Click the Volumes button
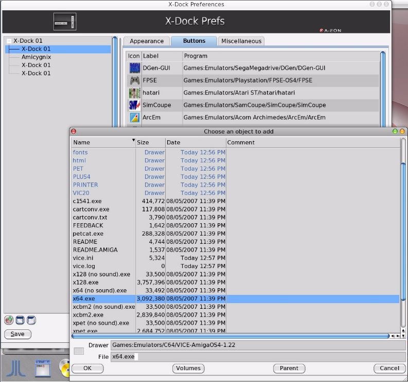Viewport: 408px width, 382px height. point(188,368)
